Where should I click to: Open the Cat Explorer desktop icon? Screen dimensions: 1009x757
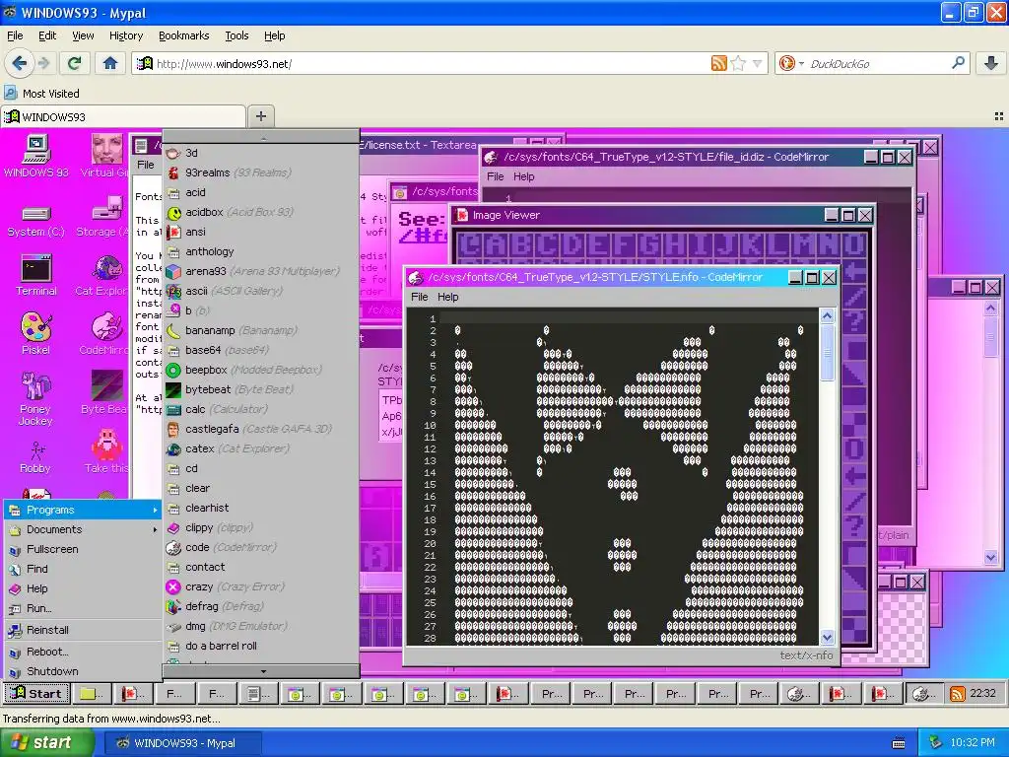[104, 276]
